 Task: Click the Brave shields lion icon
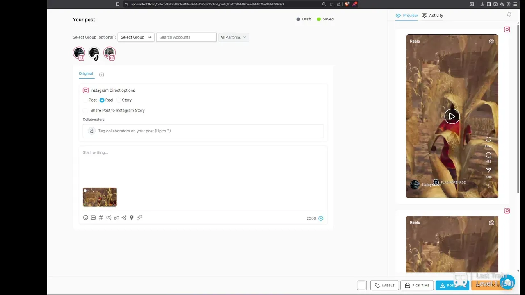coord(347,4)
